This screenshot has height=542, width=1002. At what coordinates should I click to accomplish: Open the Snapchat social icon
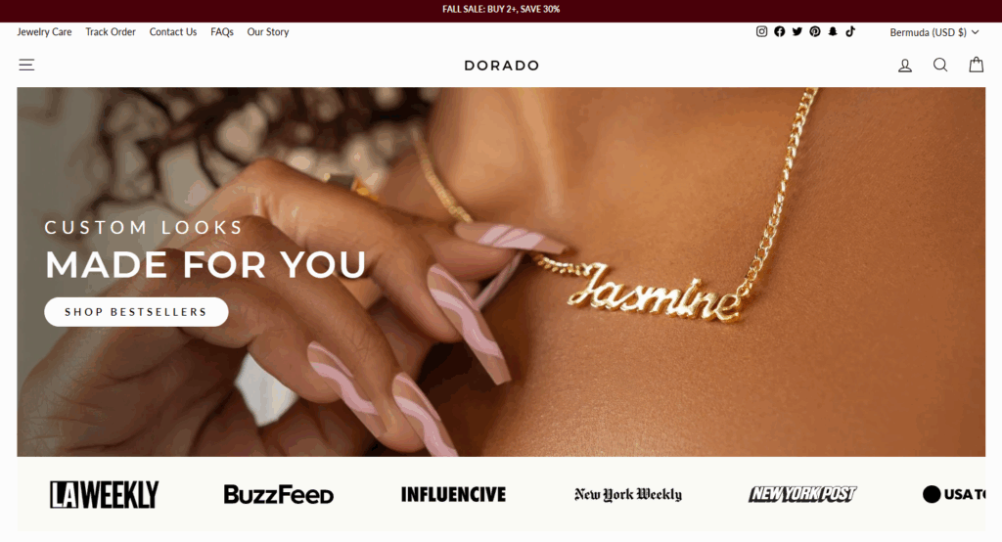[833, 31]
